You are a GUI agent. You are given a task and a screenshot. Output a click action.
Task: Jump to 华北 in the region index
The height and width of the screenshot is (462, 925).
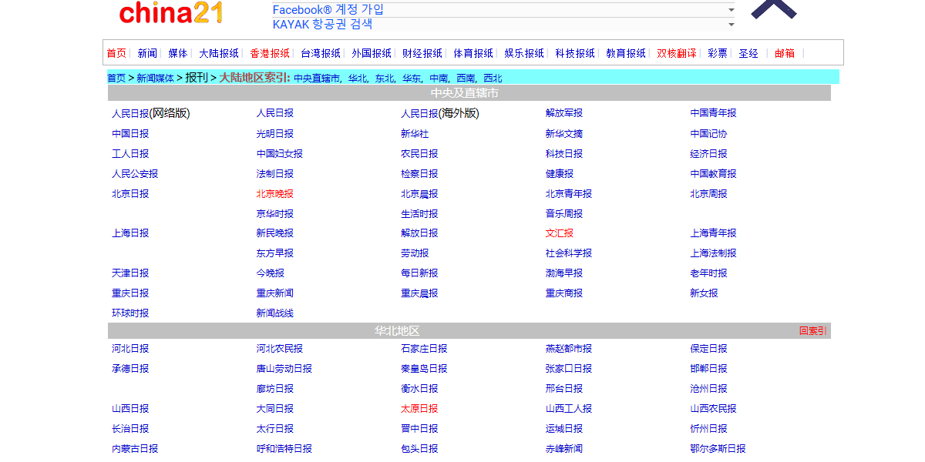click(357, 78)
